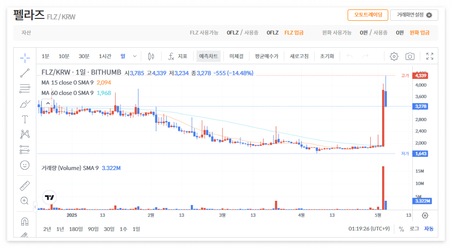
Task: Set the range to 30일
Action: coord(109,229)
